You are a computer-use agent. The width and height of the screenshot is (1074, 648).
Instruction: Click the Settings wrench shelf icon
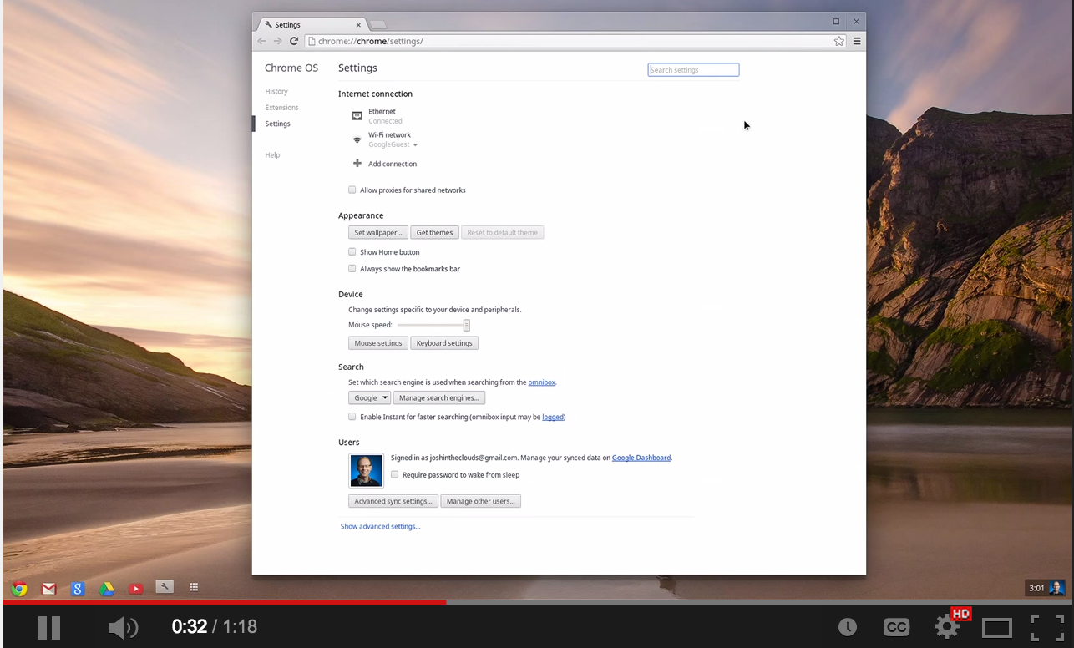coord(165,587)
